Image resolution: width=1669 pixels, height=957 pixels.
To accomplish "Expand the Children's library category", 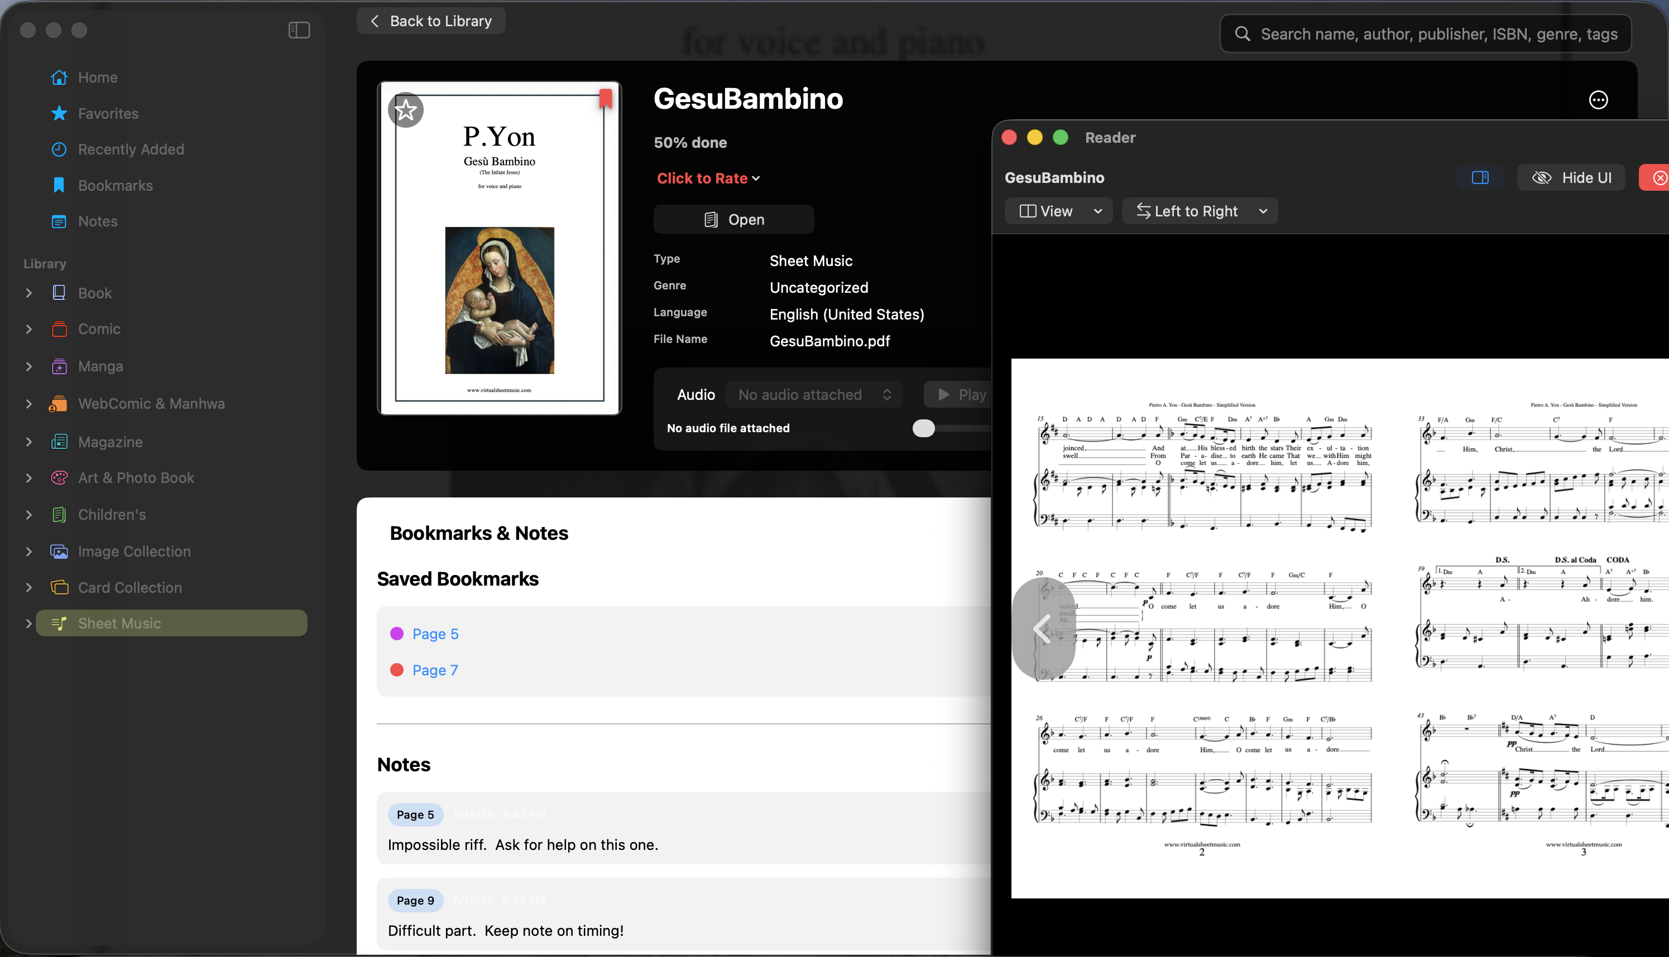I will (29, 515).
